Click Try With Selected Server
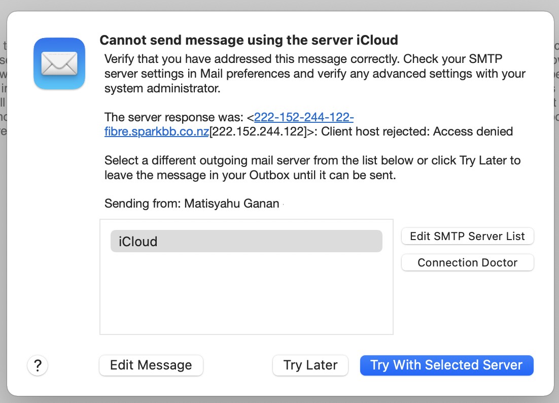 coord(446,365)
